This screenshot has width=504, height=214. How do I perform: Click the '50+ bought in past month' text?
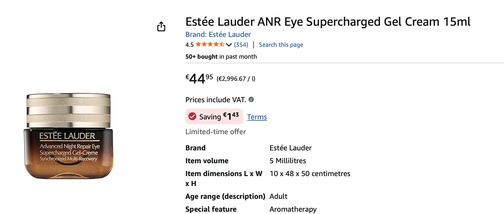[x=221, y=57]
